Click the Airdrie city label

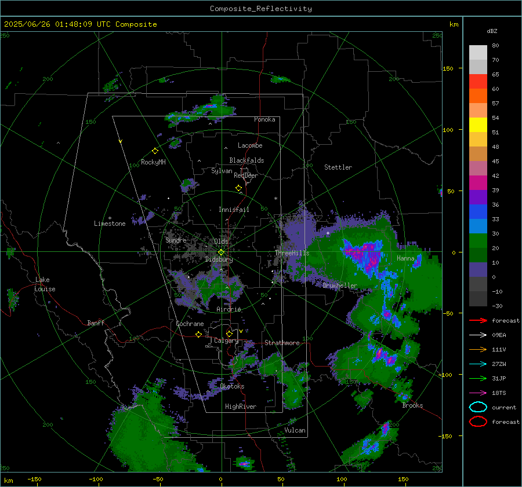[229, 309]
